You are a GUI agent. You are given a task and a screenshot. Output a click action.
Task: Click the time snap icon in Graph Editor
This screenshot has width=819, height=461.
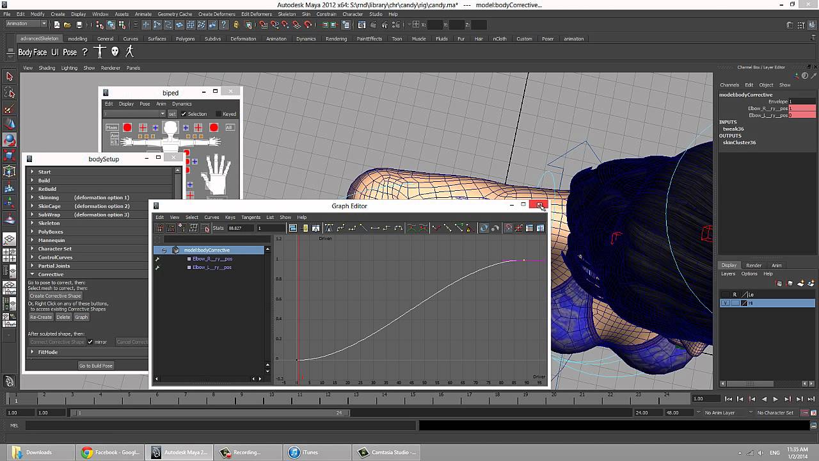508,228
